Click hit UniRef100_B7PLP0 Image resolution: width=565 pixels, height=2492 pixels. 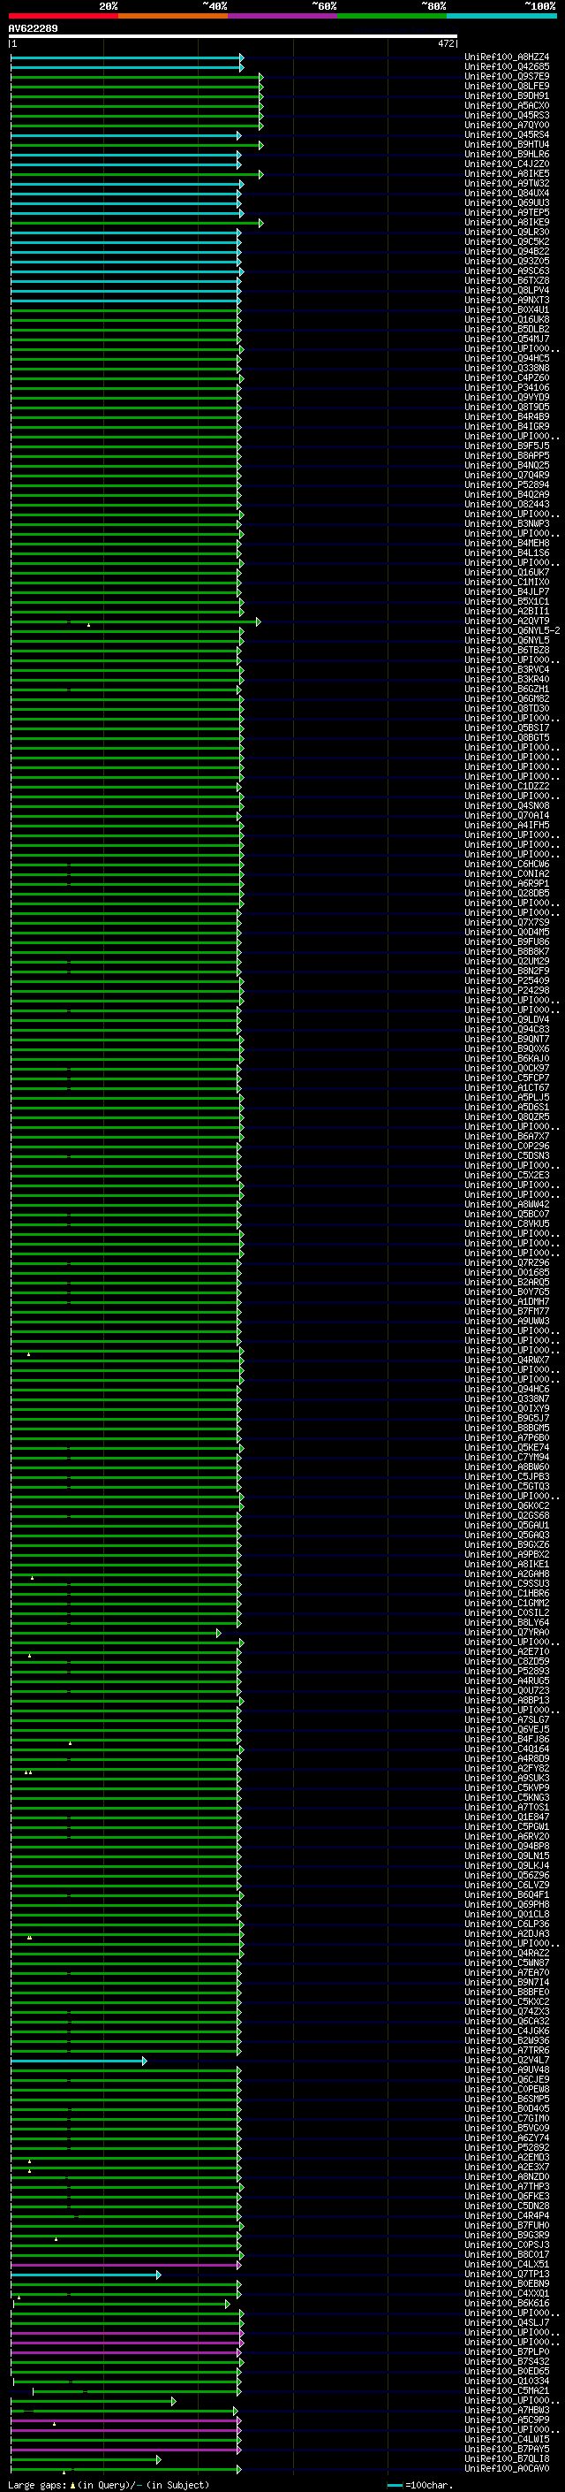[x=507, y=2351]
